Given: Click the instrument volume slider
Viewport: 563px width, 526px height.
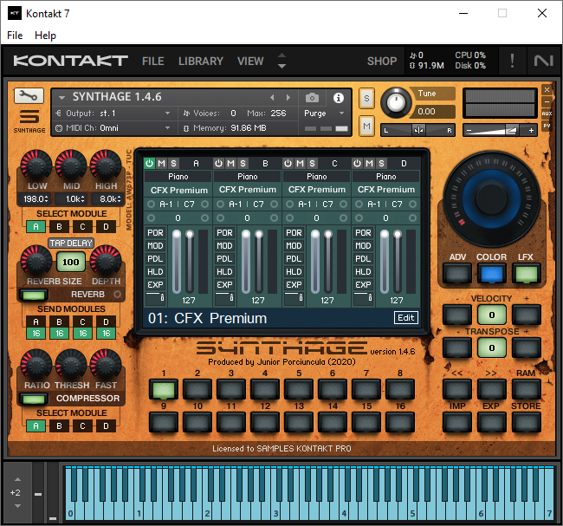Looking at the screenshot, I should click(x=500, y=130).
